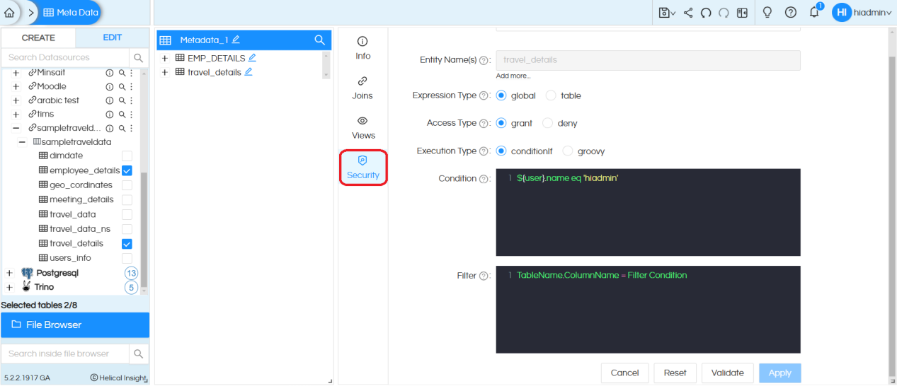Click search icon for sampletraveld... datasource
897x386 pixels.
pos(122,129)
